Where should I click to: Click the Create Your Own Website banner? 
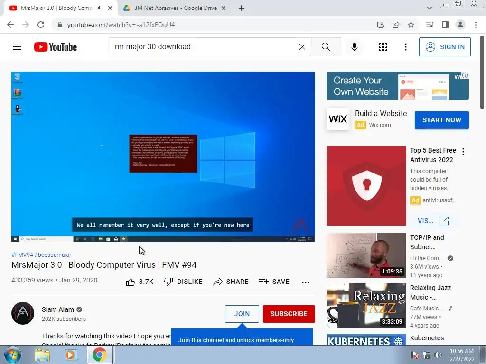397,86
